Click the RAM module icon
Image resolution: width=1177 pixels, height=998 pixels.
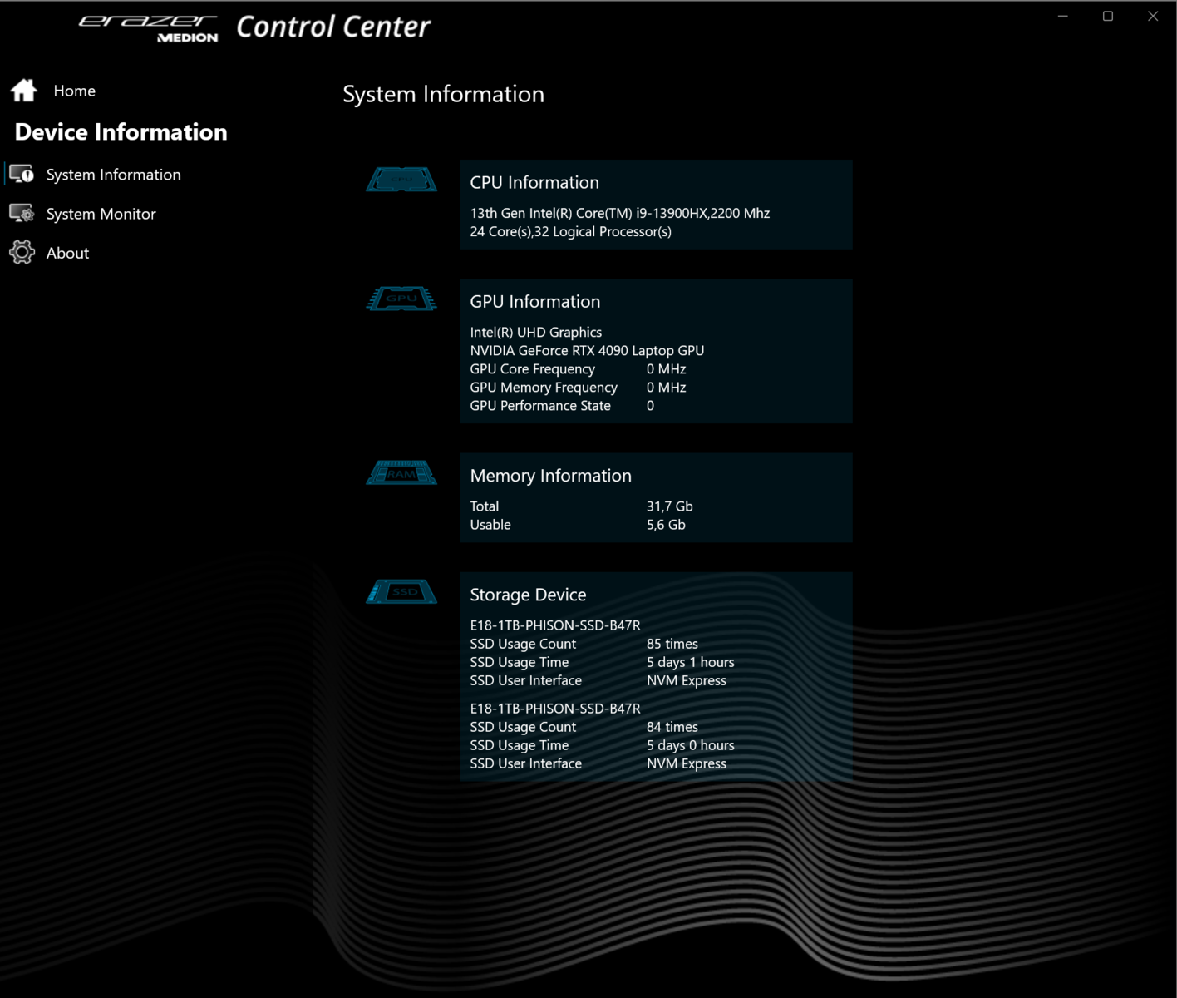[x=401, y=473]
